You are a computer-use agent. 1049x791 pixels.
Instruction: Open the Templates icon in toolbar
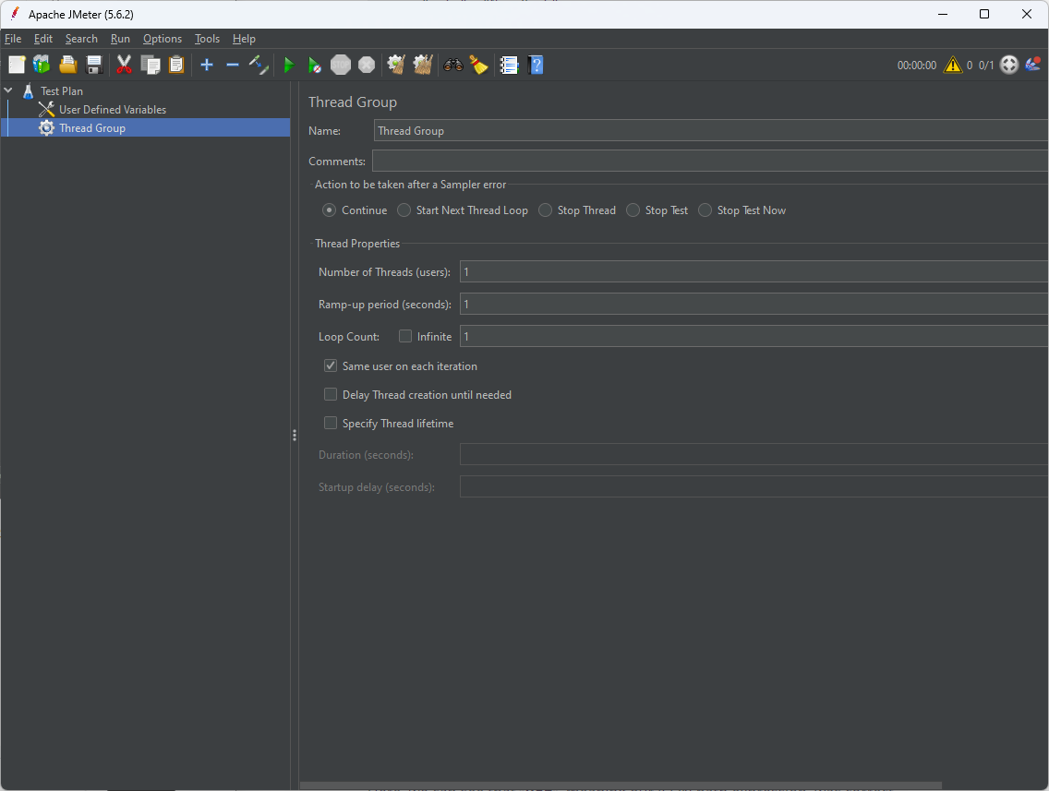[42, 65]
